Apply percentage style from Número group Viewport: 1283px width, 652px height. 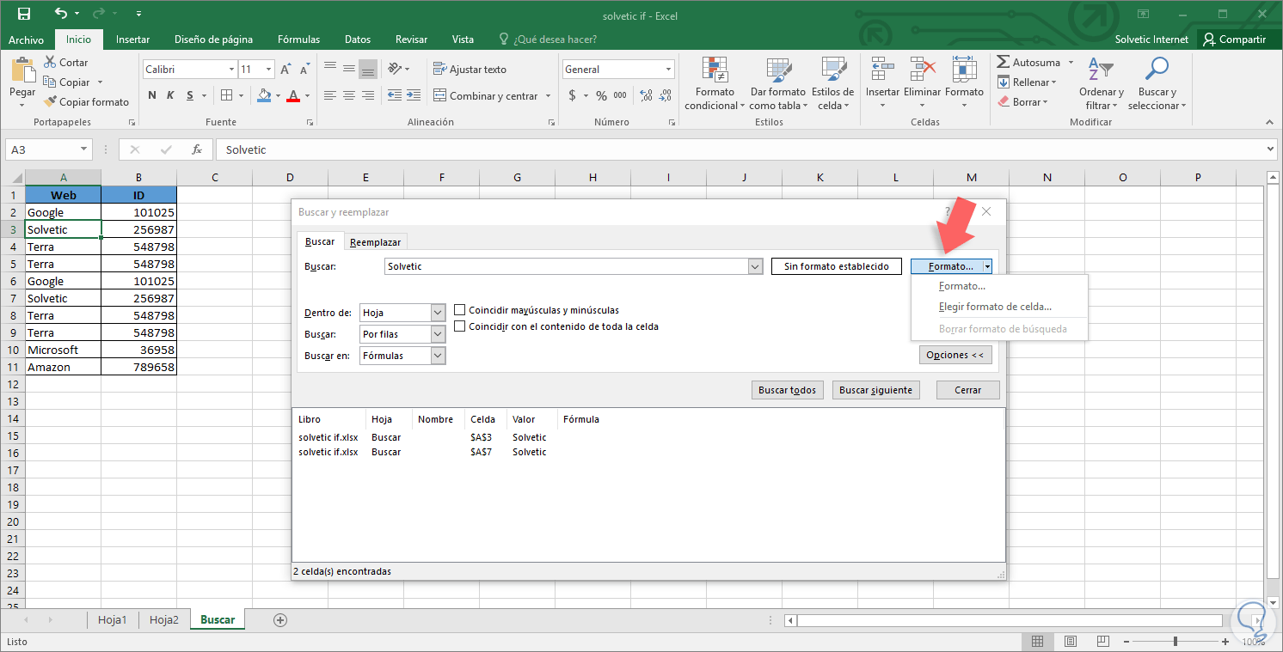pos(601,95)
